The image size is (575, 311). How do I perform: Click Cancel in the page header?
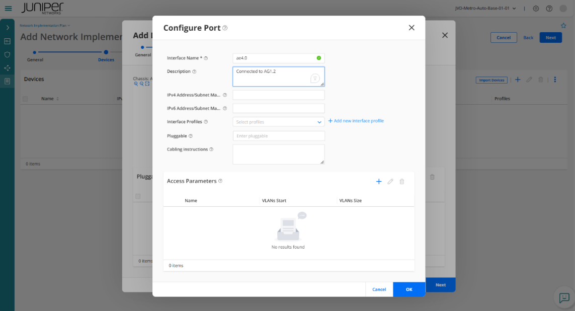coord(504,37)
